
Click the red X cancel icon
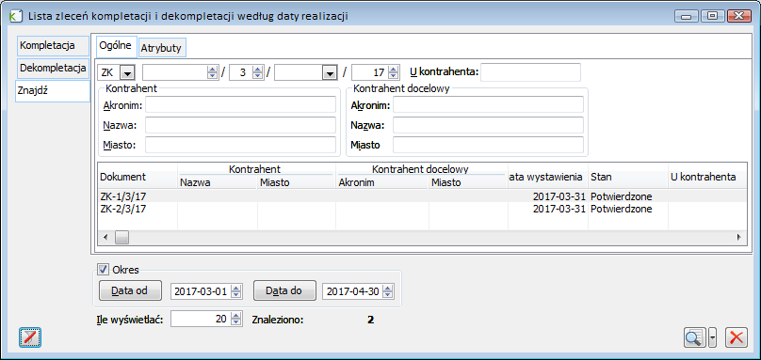click(x=737, y=337)
